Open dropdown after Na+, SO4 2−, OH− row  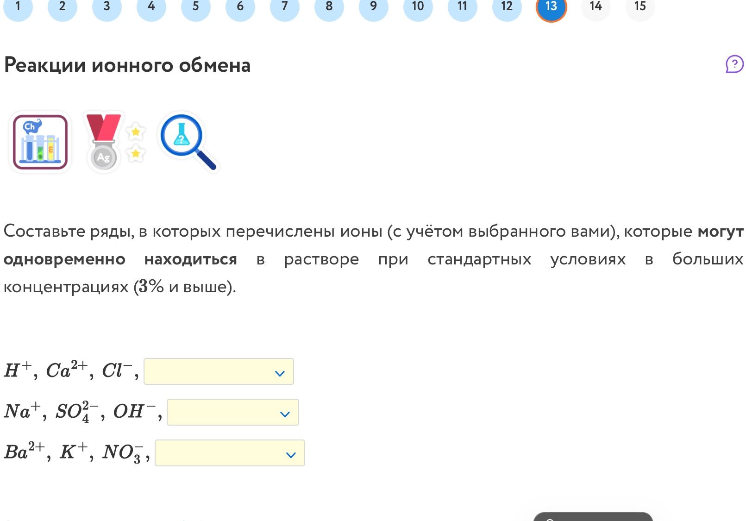233,412
